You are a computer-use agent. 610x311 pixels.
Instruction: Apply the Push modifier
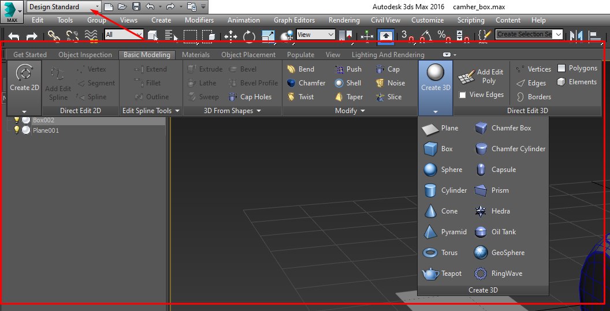pos(348,69)
